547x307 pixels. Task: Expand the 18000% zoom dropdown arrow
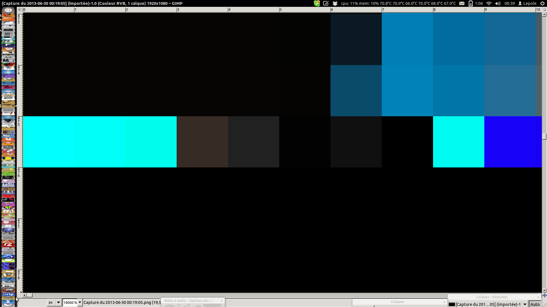click(x=80, y=302)
